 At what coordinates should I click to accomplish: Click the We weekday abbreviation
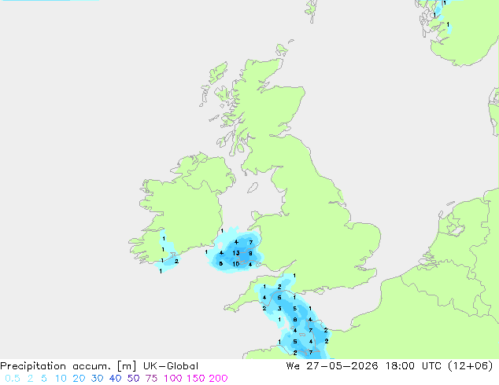point(293,366)
